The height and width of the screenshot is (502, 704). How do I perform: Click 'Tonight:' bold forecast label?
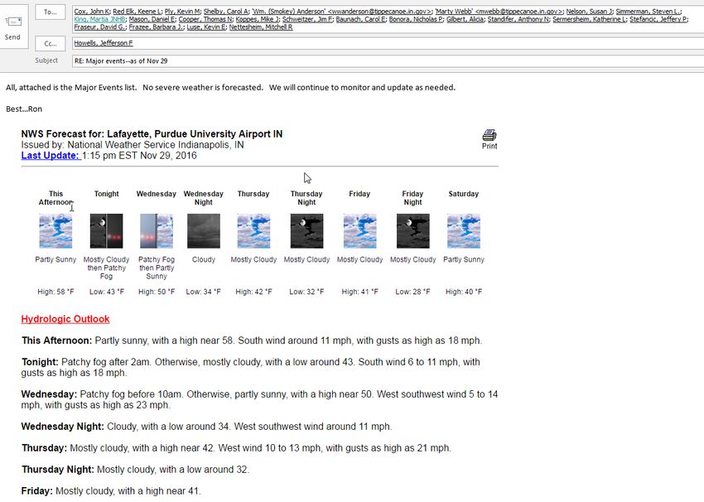click(40, 362)
